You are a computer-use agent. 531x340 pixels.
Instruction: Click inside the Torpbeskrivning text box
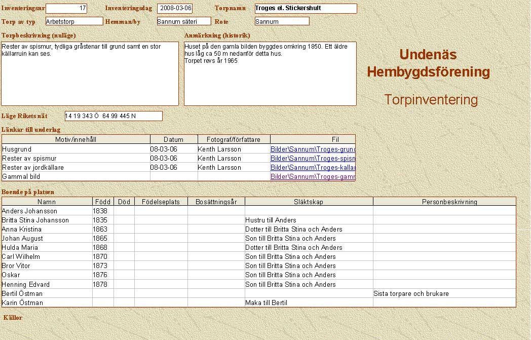90,73
